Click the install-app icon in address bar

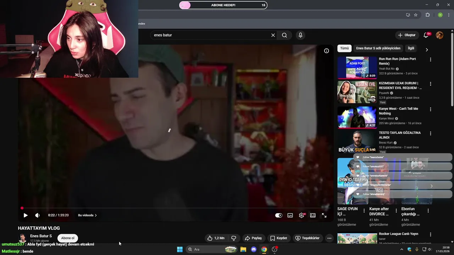408,15
